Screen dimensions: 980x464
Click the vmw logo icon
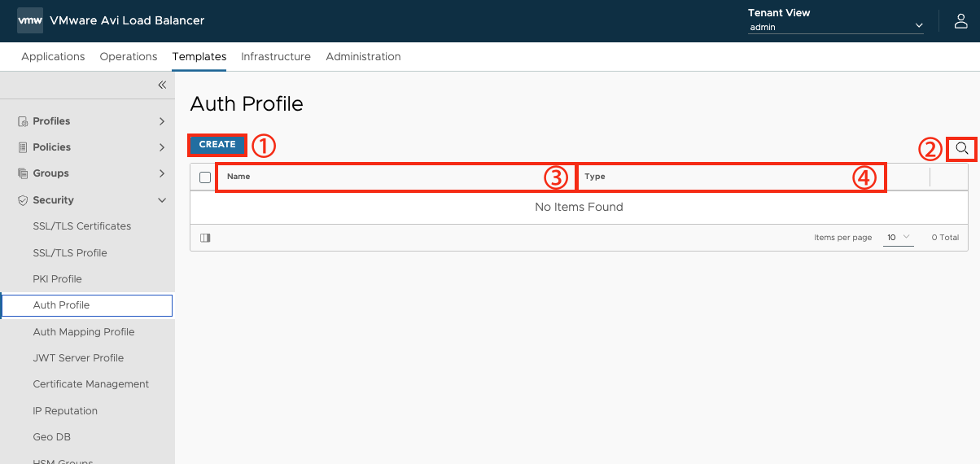click(30, 20)
